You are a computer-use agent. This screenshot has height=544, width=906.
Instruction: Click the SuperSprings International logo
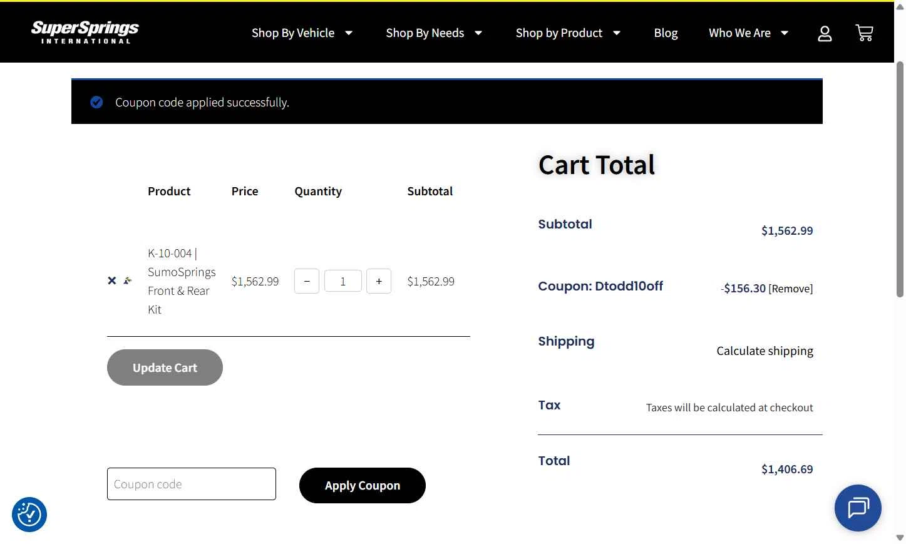[x=85, y=33]
